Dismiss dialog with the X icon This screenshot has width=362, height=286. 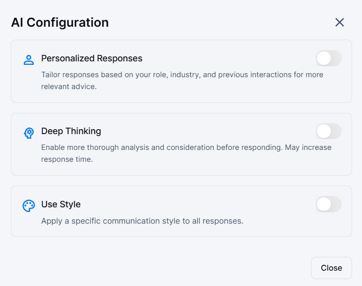(340, 22)
